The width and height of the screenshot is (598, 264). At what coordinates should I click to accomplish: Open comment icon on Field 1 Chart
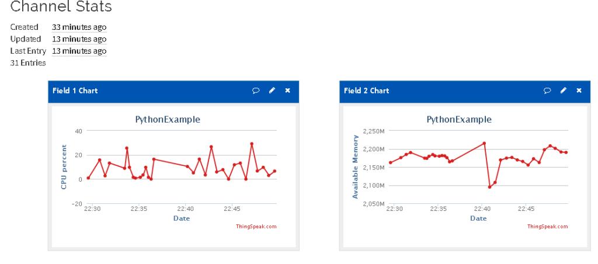click(x=256, y=91)
